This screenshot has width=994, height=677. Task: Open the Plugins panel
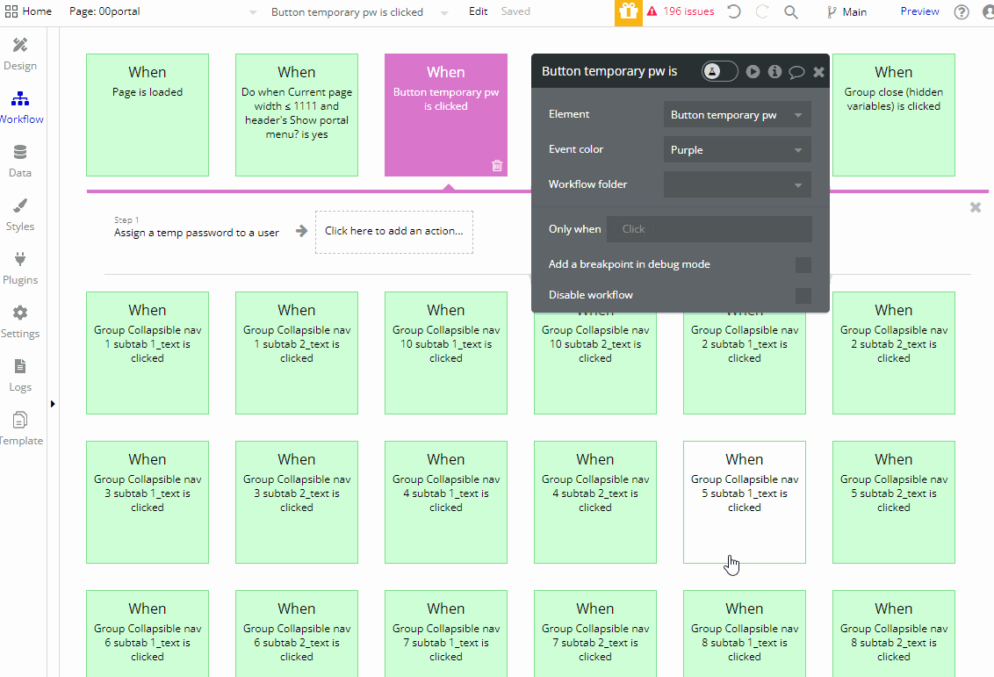pos(20,267)
